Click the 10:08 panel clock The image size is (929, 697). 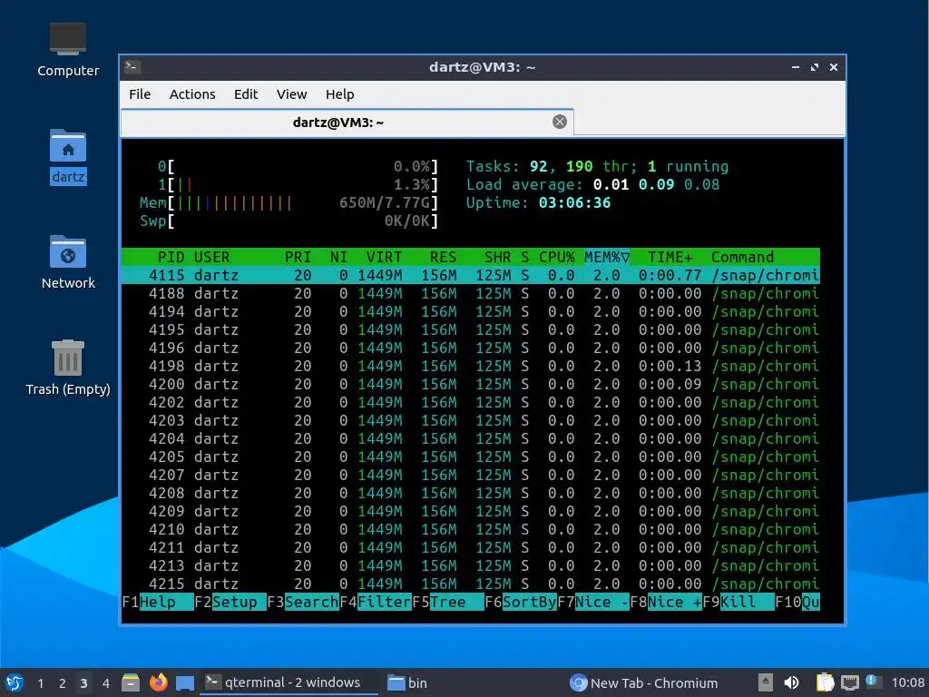point(907,682)
